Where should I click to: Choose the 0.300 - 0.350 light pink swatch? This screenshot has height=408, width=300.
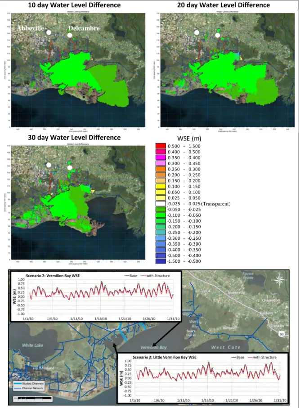click(161, 163)
